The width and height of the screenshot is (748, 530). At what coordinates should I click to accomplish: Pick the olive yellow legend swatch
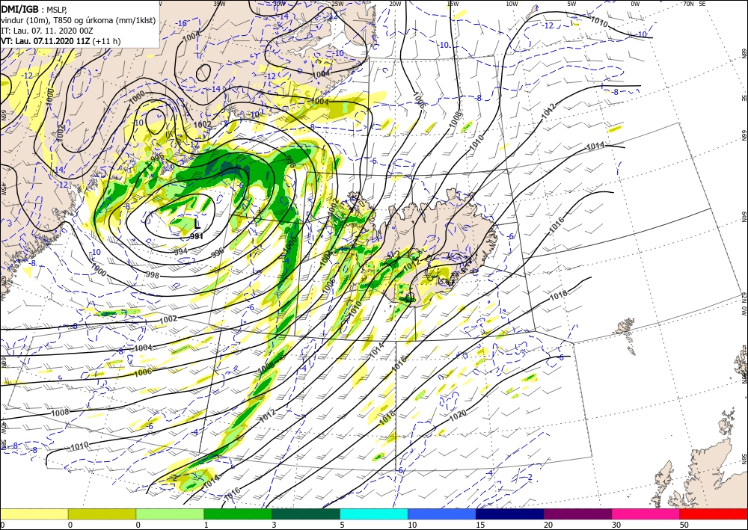point(102,514)
